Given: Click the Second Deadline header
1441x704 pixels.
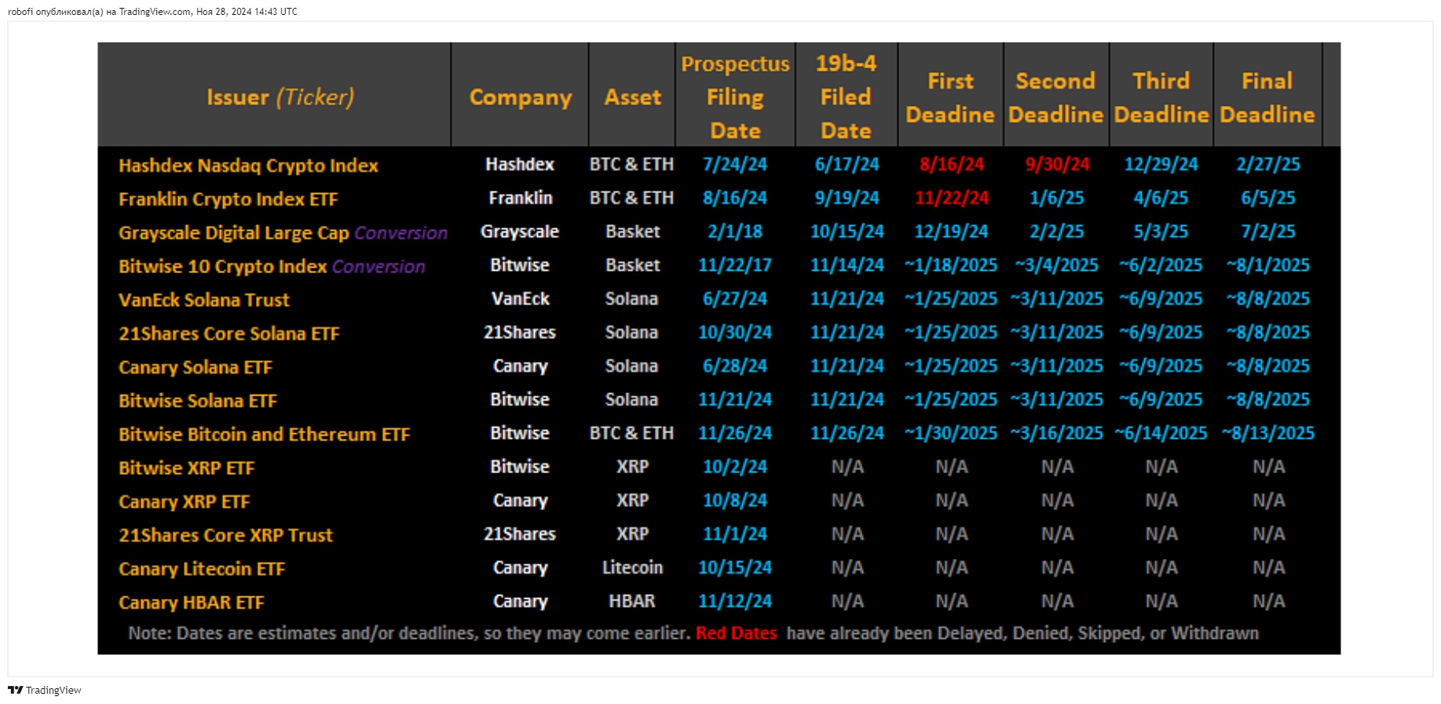Looking at the screenshot, I should (x=1055, y=97).
